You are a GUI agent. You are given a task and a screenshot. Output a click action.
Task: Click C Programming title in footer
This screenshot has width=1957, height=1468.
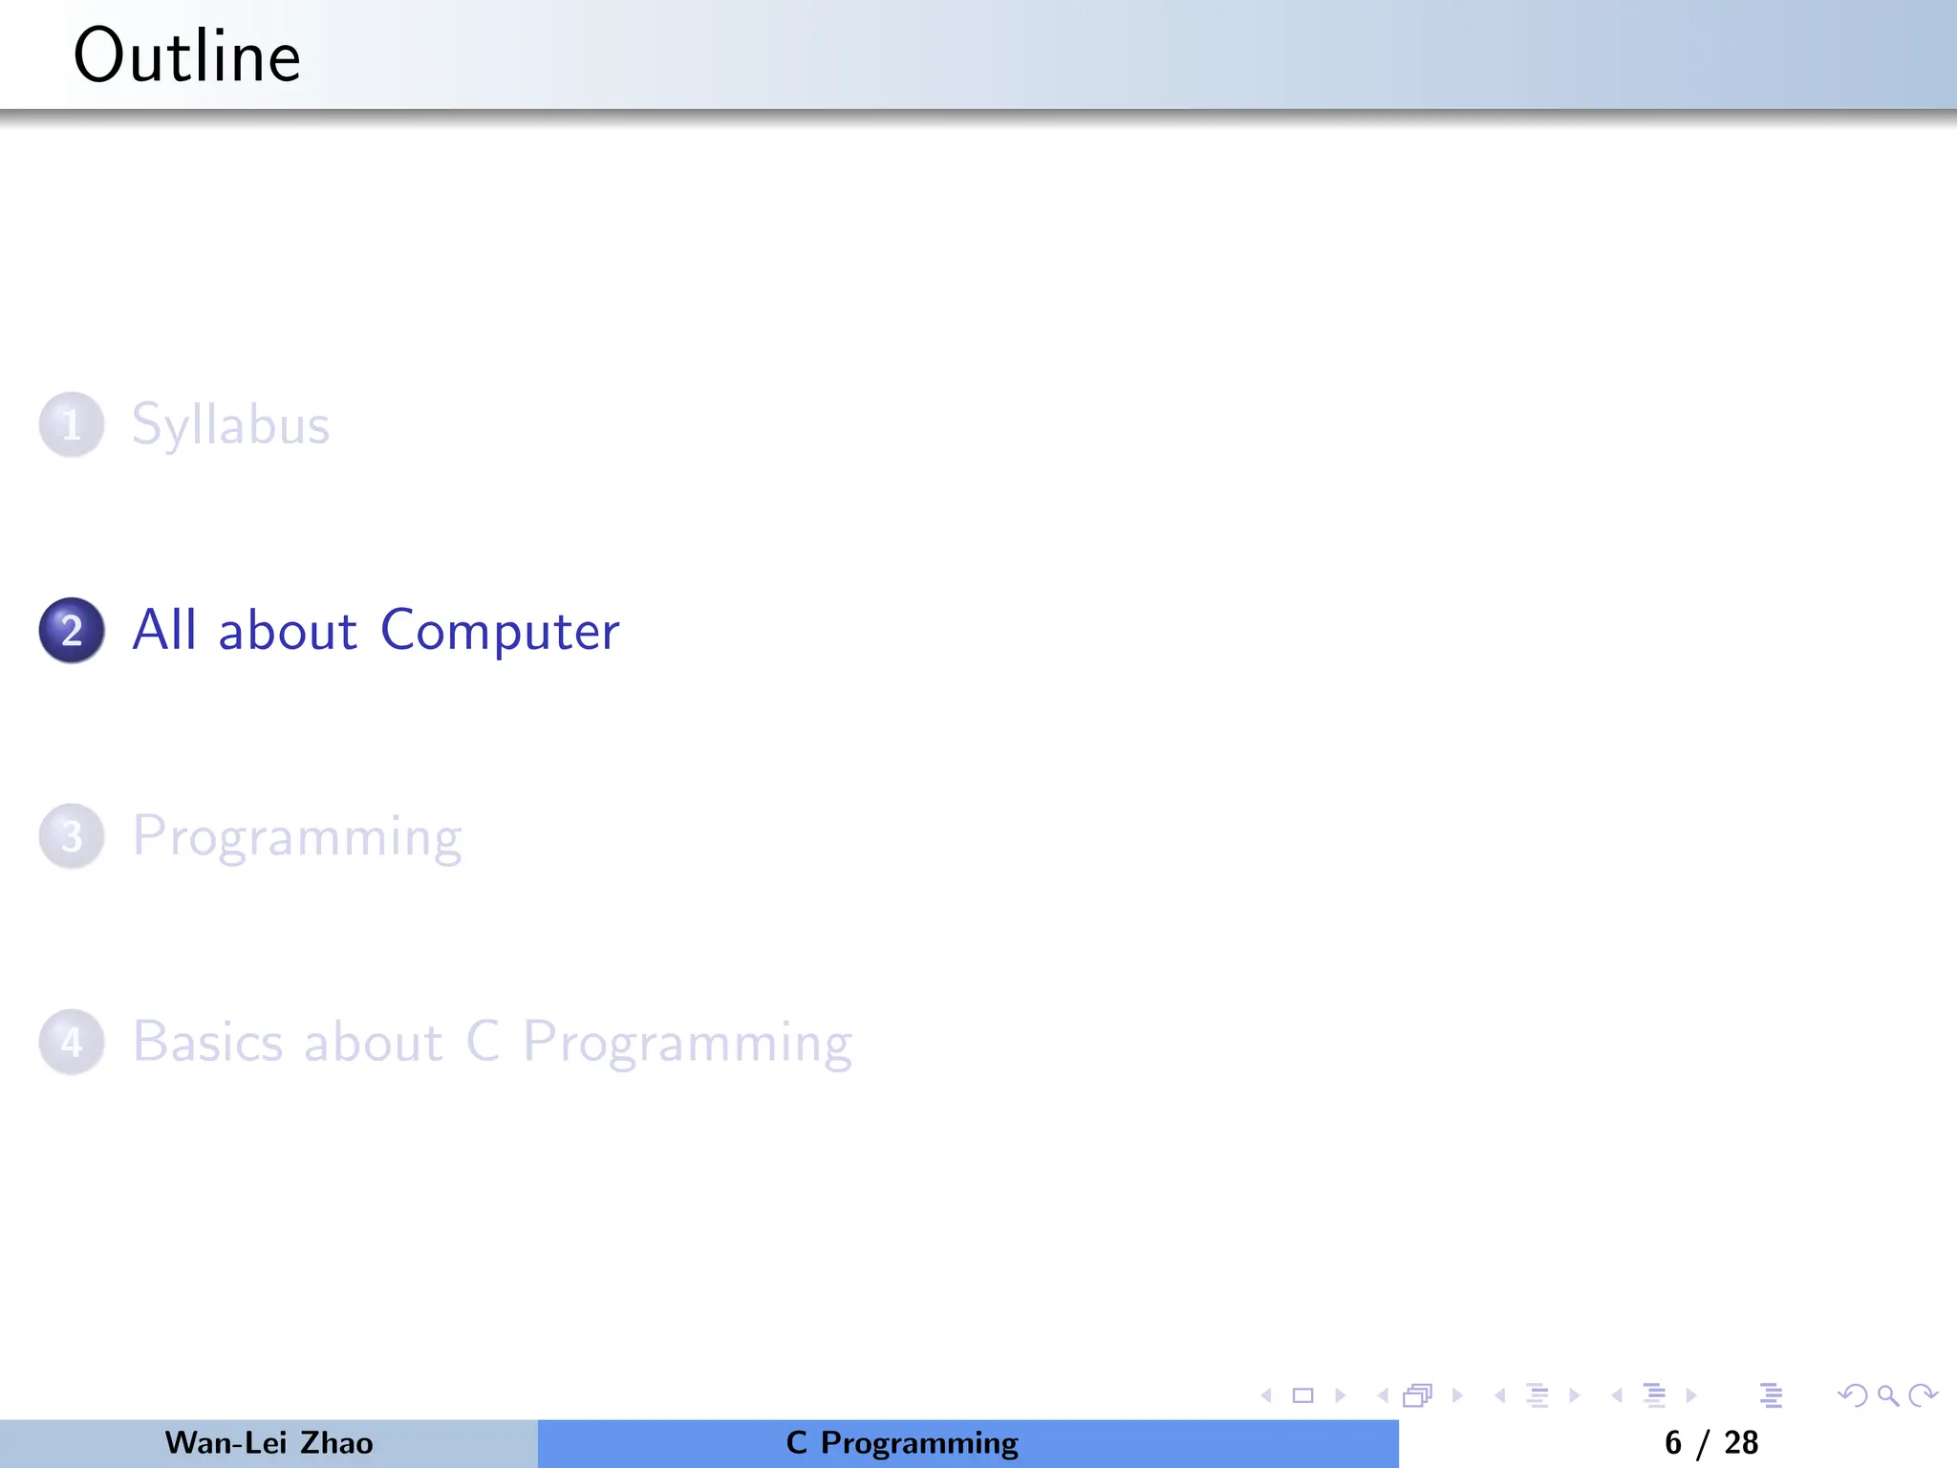point(902,1443)
